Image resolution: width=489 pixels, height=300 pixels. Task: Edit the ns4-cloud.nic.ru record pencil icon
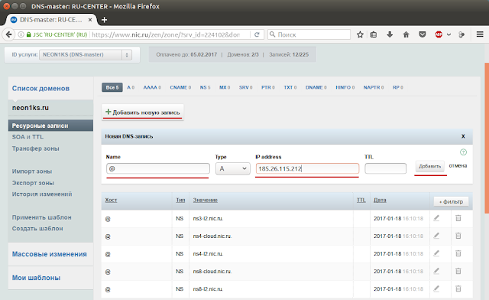coord(436,236)
